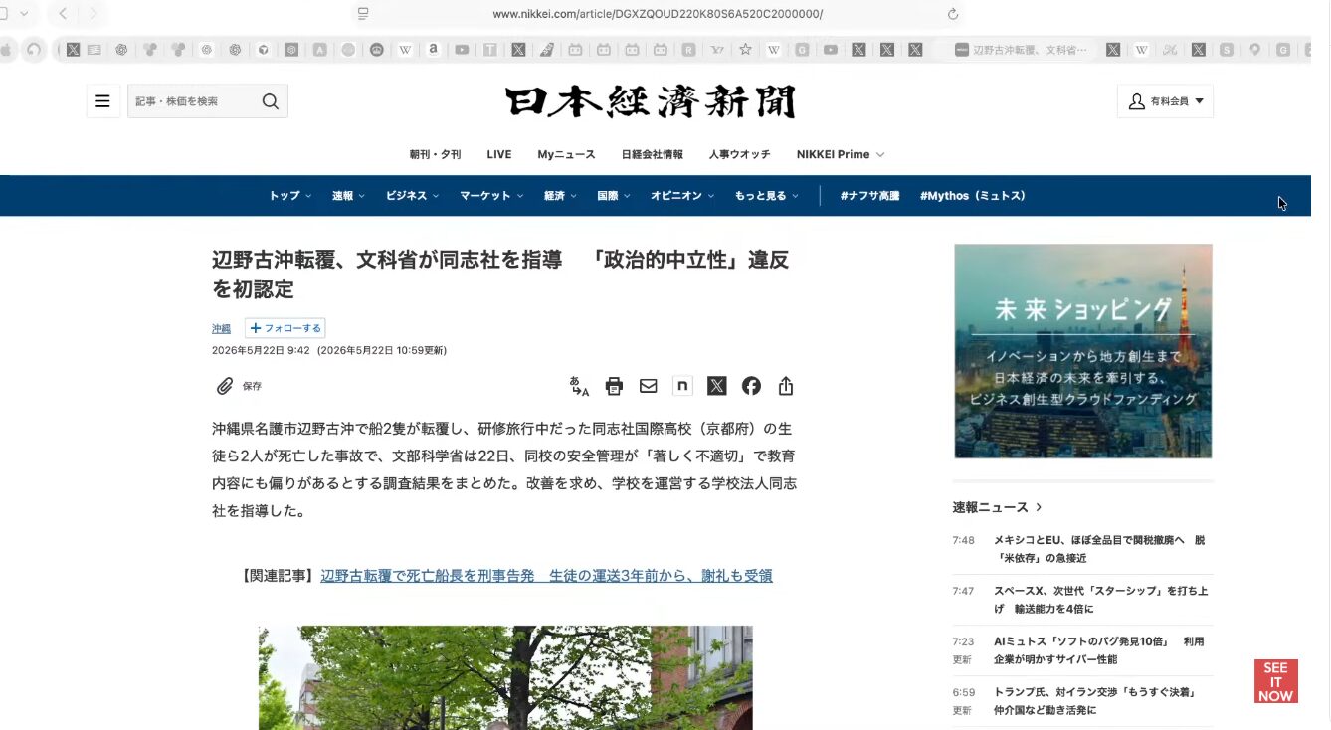Go to the LIVE section
The width and height of the screenshot is (1331, 730).
pyautogui.click(x=499, y=155)
